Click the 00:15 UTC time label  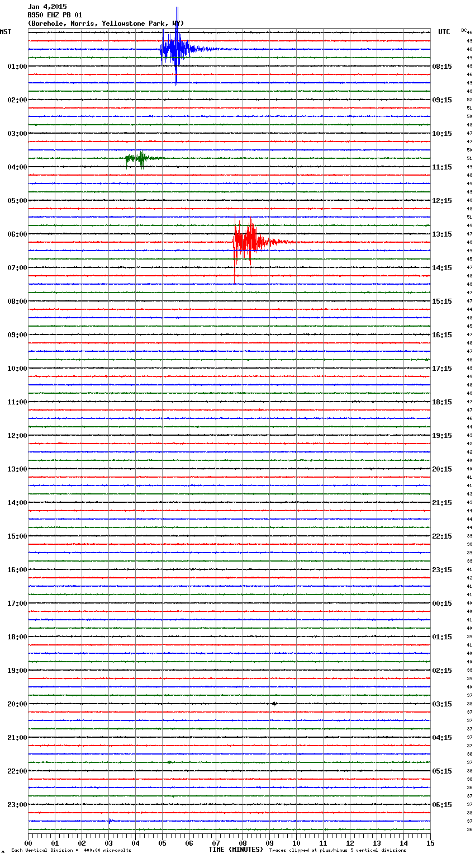442,604
